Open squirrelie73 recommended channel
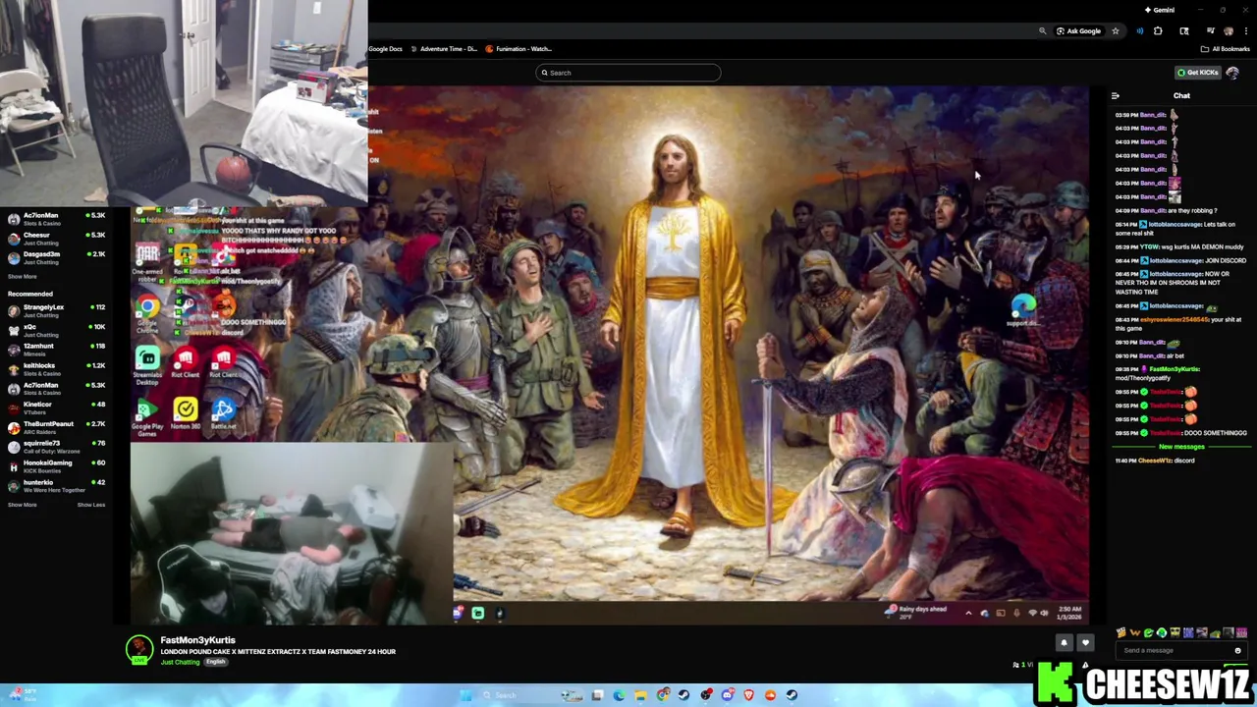This screenshot has height=707, width=1257. 57,447
